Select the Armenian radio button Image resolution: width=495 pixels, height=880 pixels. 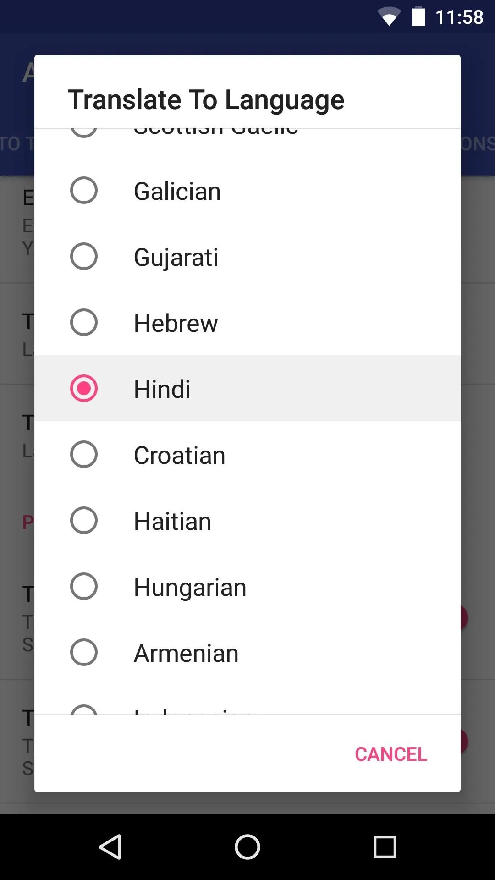click(84, 652)
